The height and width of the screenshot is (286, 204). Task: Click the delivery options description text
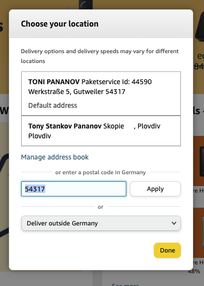[100, 56]
